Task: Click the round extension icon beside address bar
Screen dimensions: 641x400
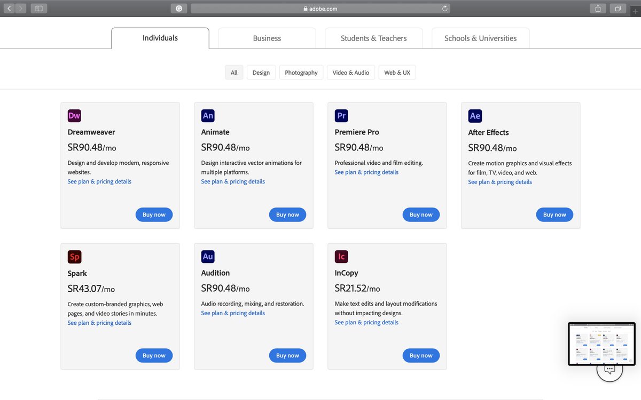Action: (179, 9)
